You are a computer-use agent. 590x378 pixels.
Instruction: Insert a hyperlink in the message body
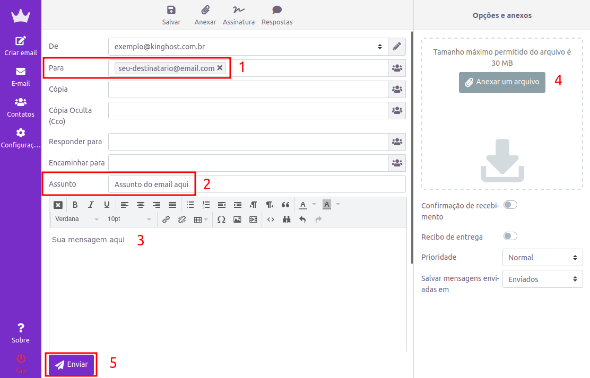[166, 219]
